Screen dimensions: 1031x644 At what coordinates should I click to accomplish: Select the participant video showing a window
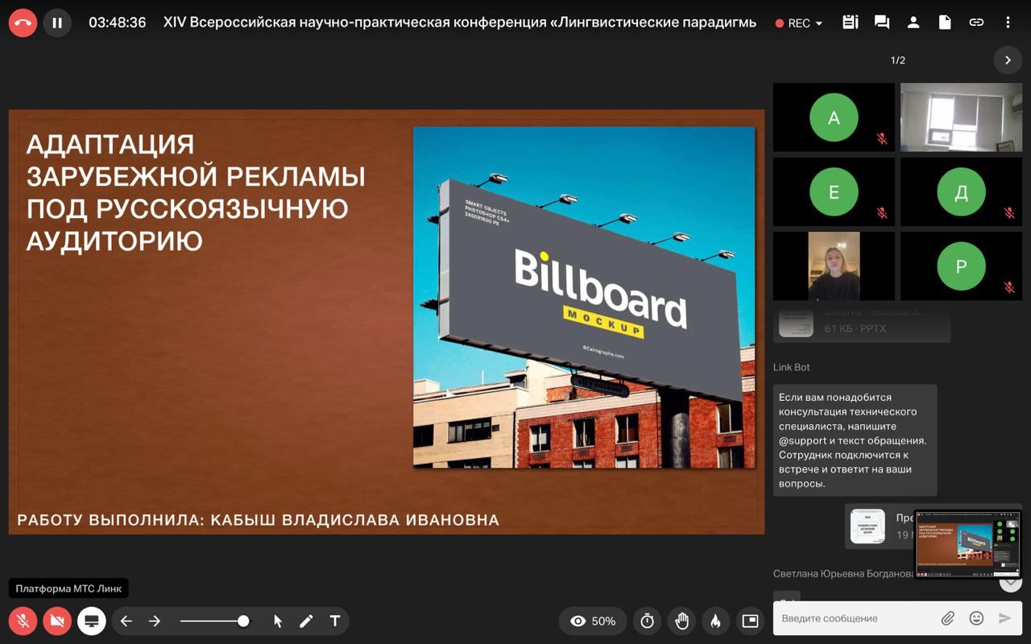pyautogui.click(x=961, y=118)
